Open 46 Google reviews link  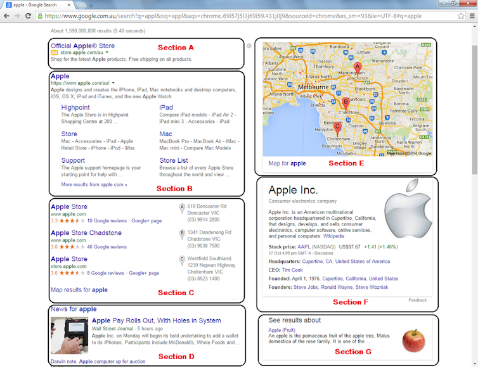coord(107,247)
